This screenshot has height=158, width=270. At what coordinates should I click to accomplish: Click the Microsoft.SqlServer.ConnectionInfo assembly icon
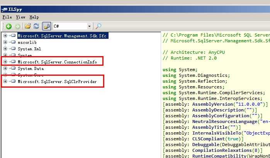click(13, 62)
